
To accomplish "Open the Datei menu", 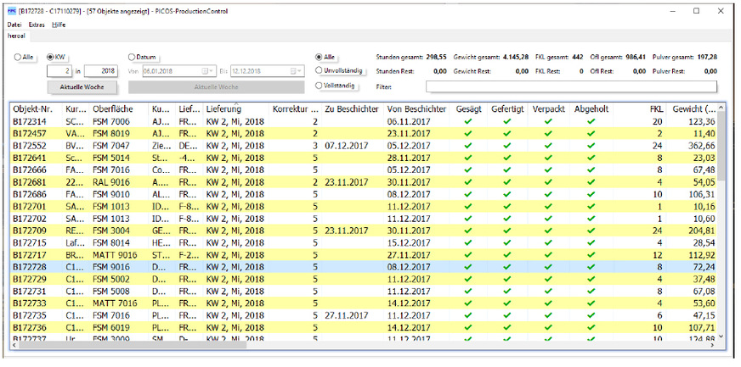I will pyautogui.click(x=14, y=25).
